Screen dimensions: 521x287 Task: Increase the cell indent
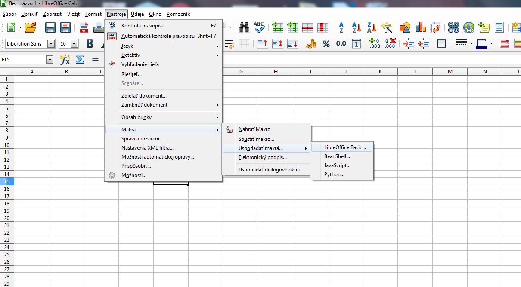[x=409, y=43]
